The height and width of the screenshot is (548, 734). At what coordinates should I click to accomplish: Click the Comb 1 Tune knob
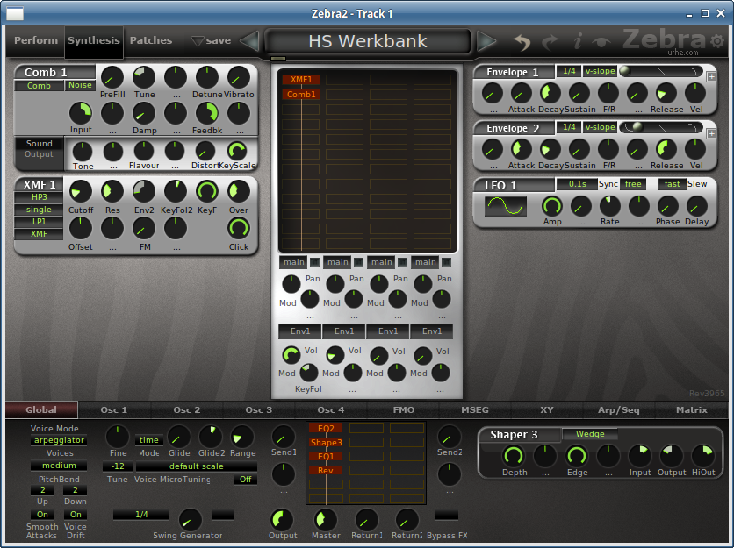pos(144,77)
